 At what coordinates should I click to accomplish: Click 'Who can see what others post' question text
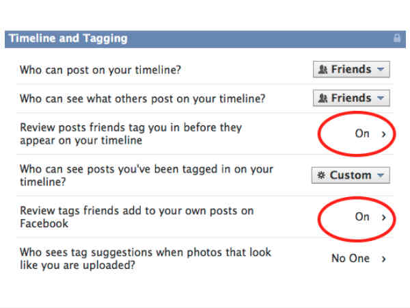(142, 99)
